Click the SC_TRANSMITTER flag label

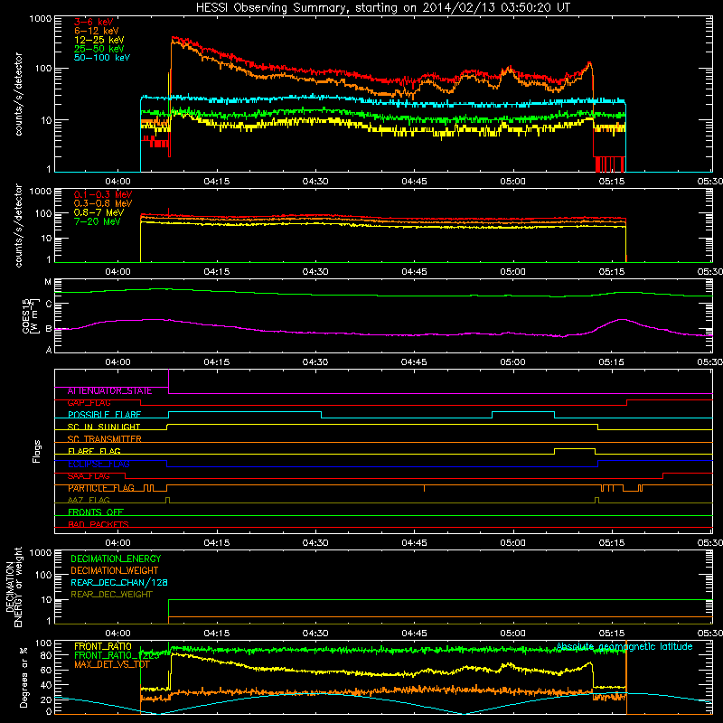pyautogui.click(x=104, y=439)
